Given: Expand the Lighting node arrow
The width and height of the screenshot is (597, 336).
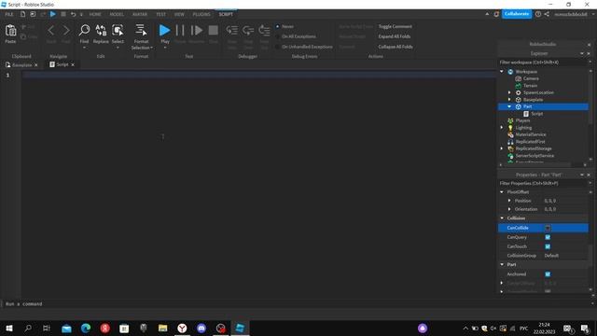Looking at the screenshot, I should pos(502,128).
